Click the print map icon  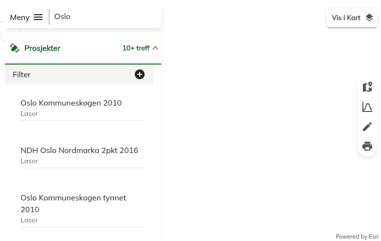(x=367, y=146)
